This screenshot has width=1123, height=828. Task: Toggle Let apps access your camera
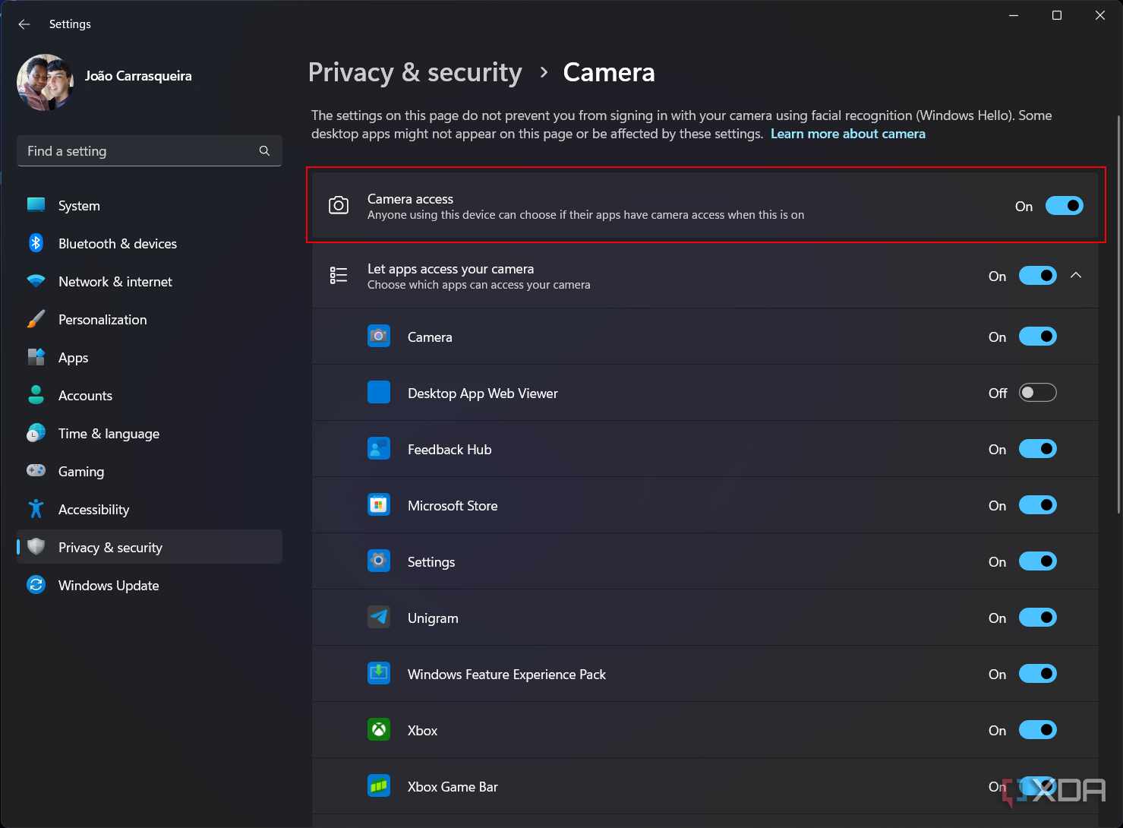click(1038, 276)
